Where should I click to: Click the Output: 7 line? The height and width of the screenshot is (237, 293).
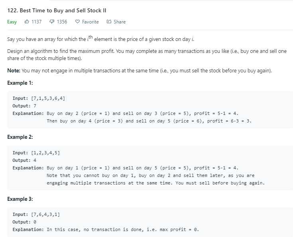click(x=24, y=106)
